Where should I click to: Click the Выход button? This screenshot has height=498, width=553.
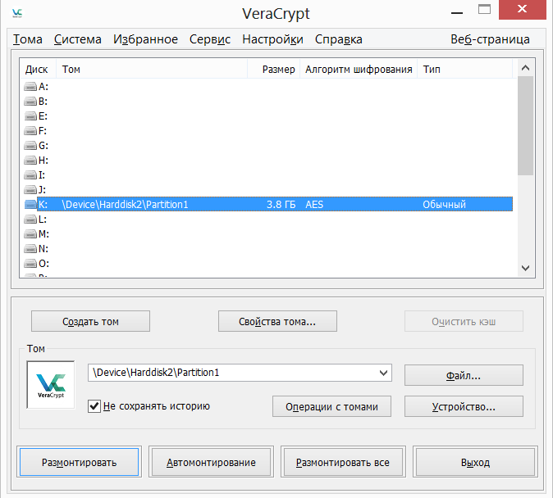coord(475,462)
